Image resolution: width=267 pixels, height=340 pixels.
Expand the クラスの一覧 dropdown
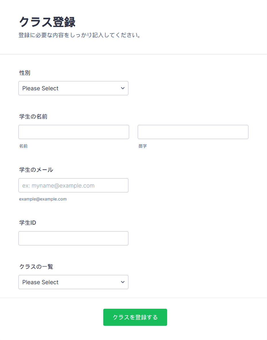click(x=73, y=282)
